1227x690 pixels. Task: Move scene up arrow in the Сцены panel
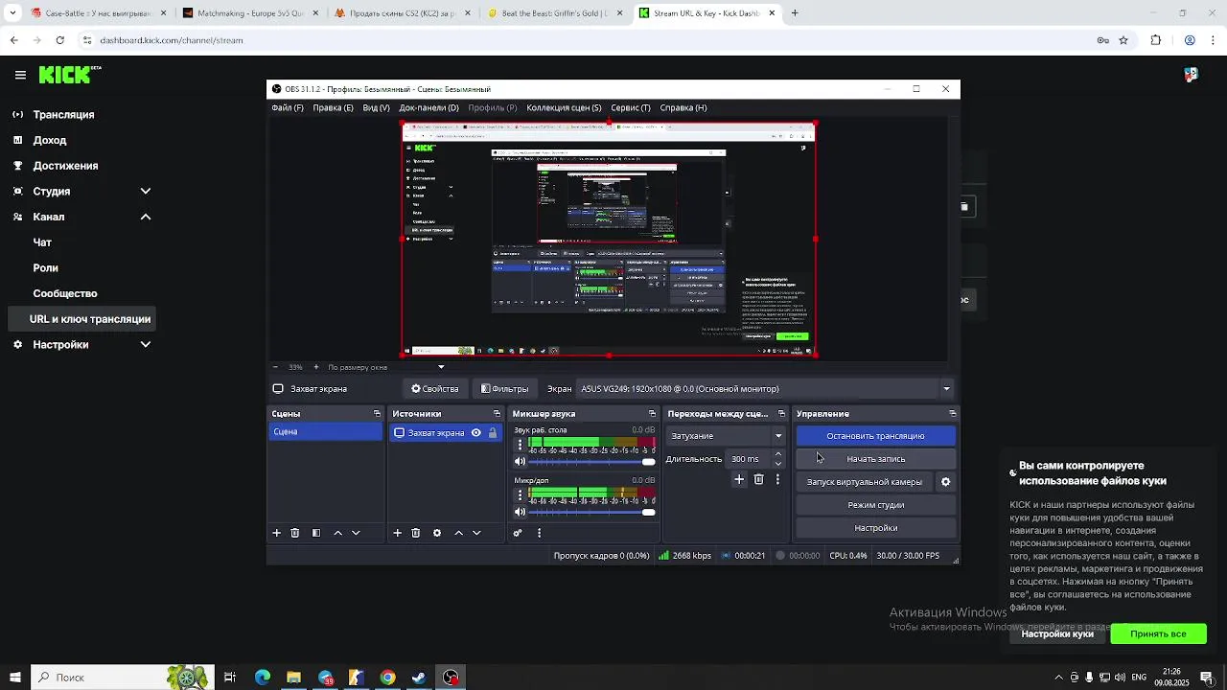click(337, 533)
